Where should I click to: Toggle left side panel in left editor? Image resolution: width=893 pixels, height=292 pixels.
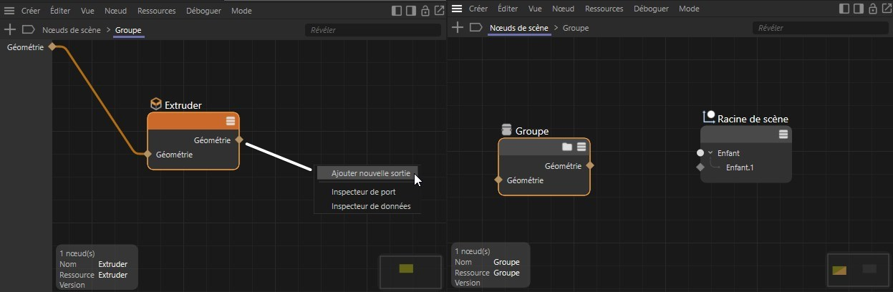click(x=397, y=10)
